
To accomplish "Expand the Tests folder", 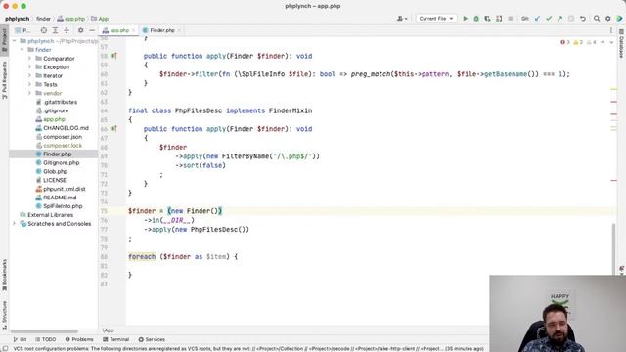I will pos(29,84).
